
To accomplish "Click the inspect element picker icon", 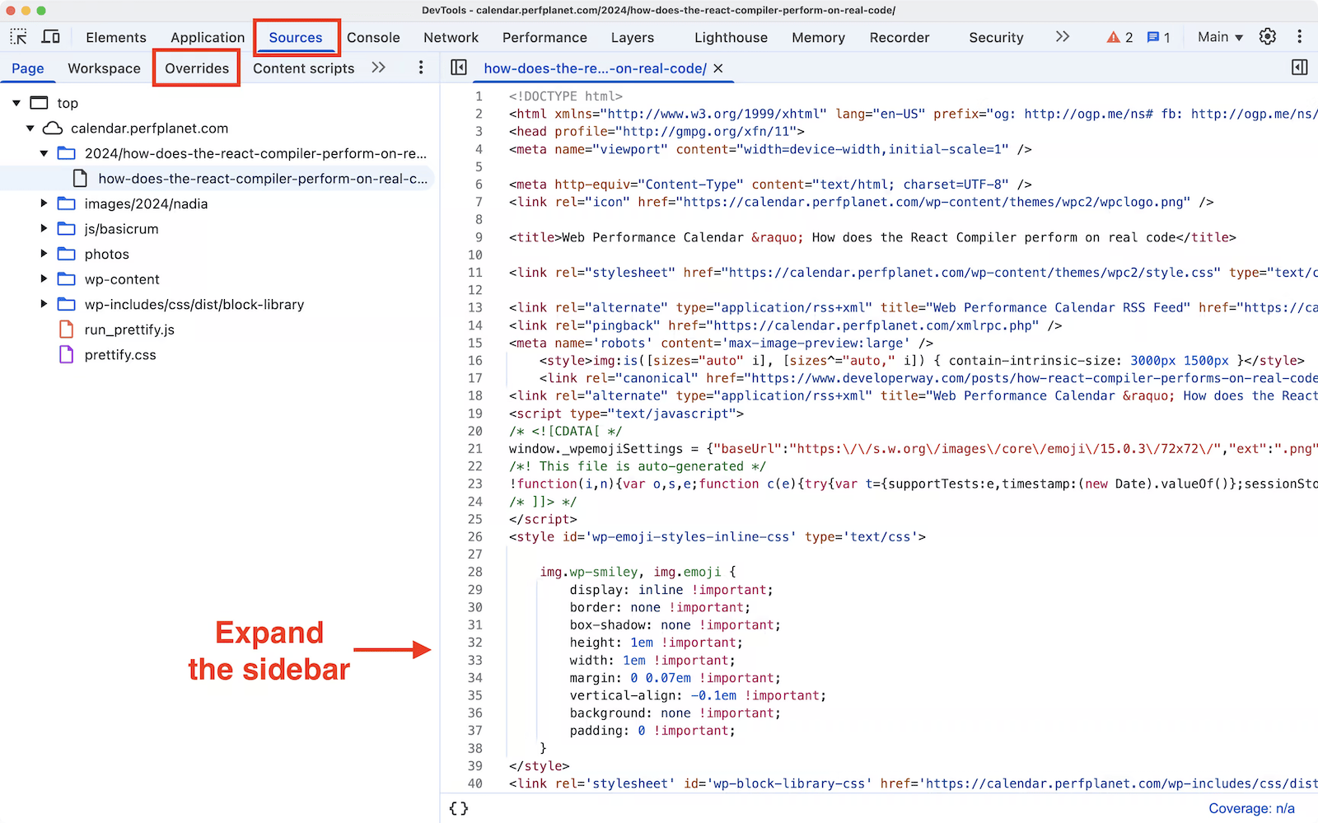I will coord(18,37).
